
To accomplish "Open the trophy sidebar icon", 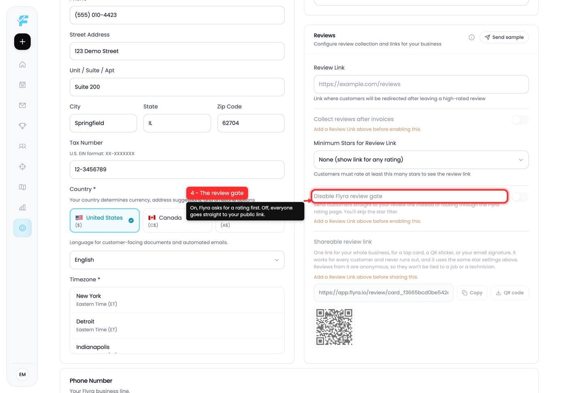I will tap(22, 126).
